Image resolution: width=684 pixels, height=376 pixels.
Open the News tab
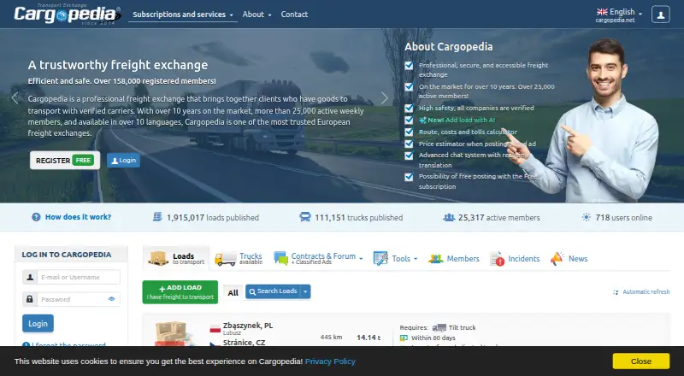tap(569, 259)
